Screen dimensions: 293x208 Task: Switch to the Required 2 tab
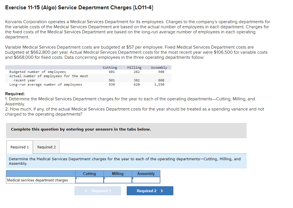[x=46, y=147]
